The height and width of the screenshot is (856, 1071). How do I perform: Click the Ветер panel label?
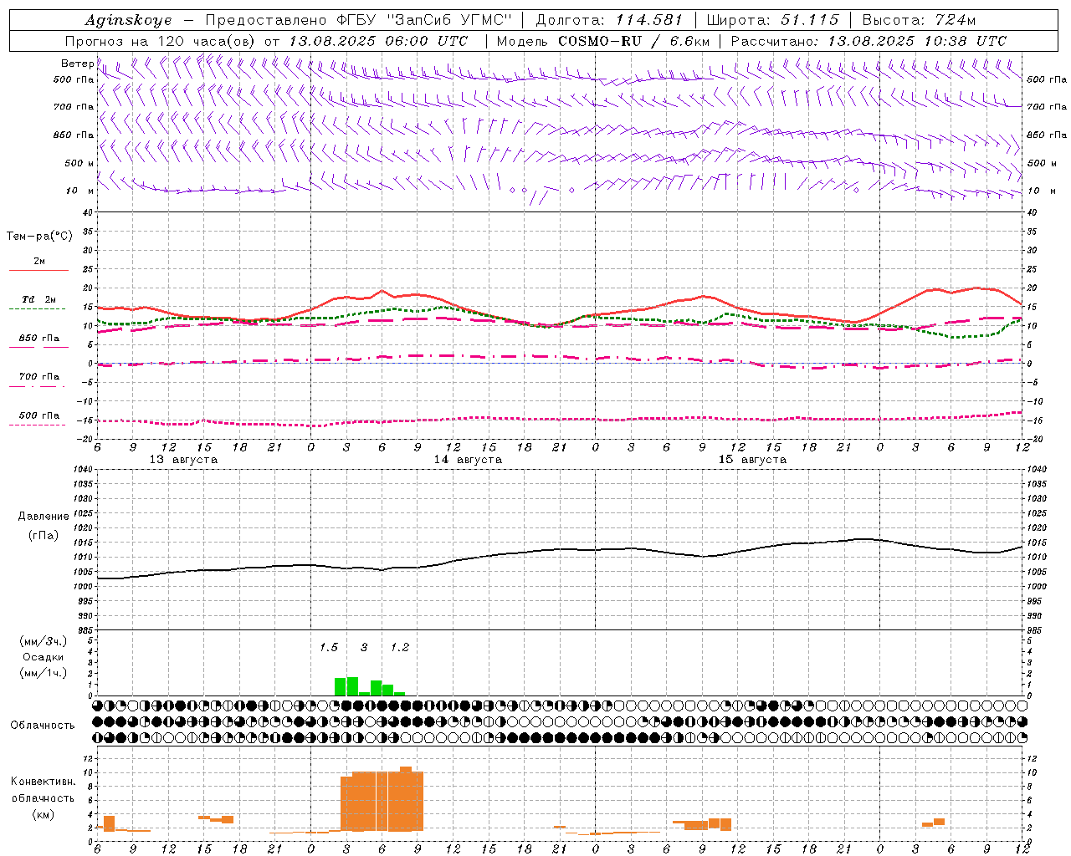click(77, 64)
